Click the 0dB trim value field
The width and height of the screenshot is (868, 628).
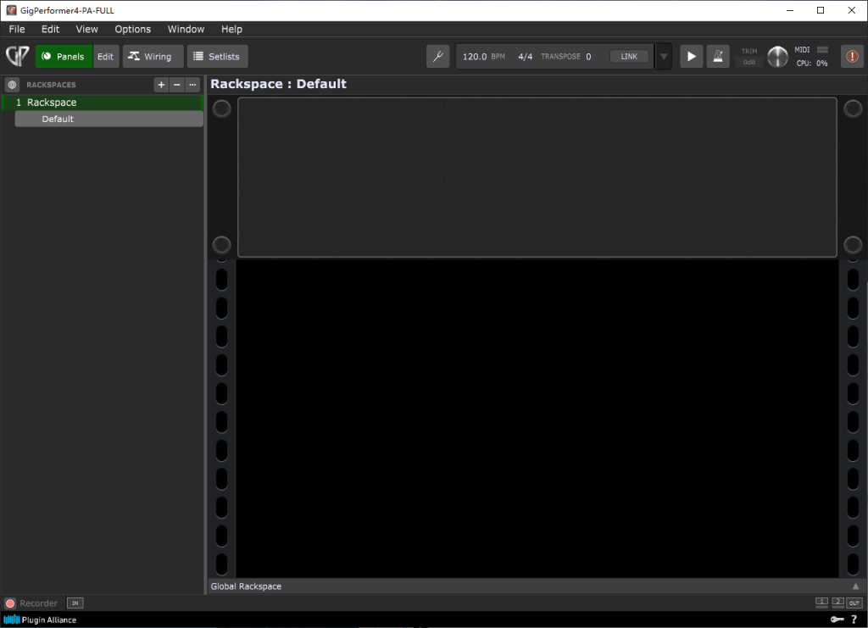(x=749, y=62)
